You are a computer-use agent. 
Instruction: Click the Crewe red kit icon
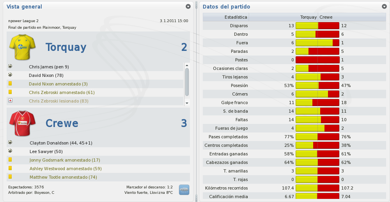(22, 123)
